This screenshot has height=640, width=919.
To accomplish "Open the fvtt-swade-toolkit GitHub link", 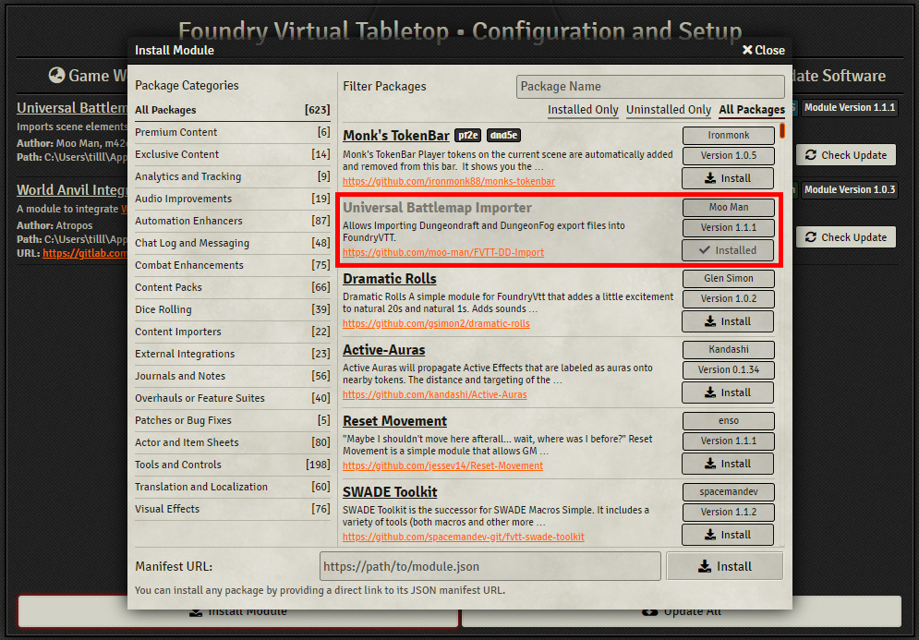I will (464, 537).
